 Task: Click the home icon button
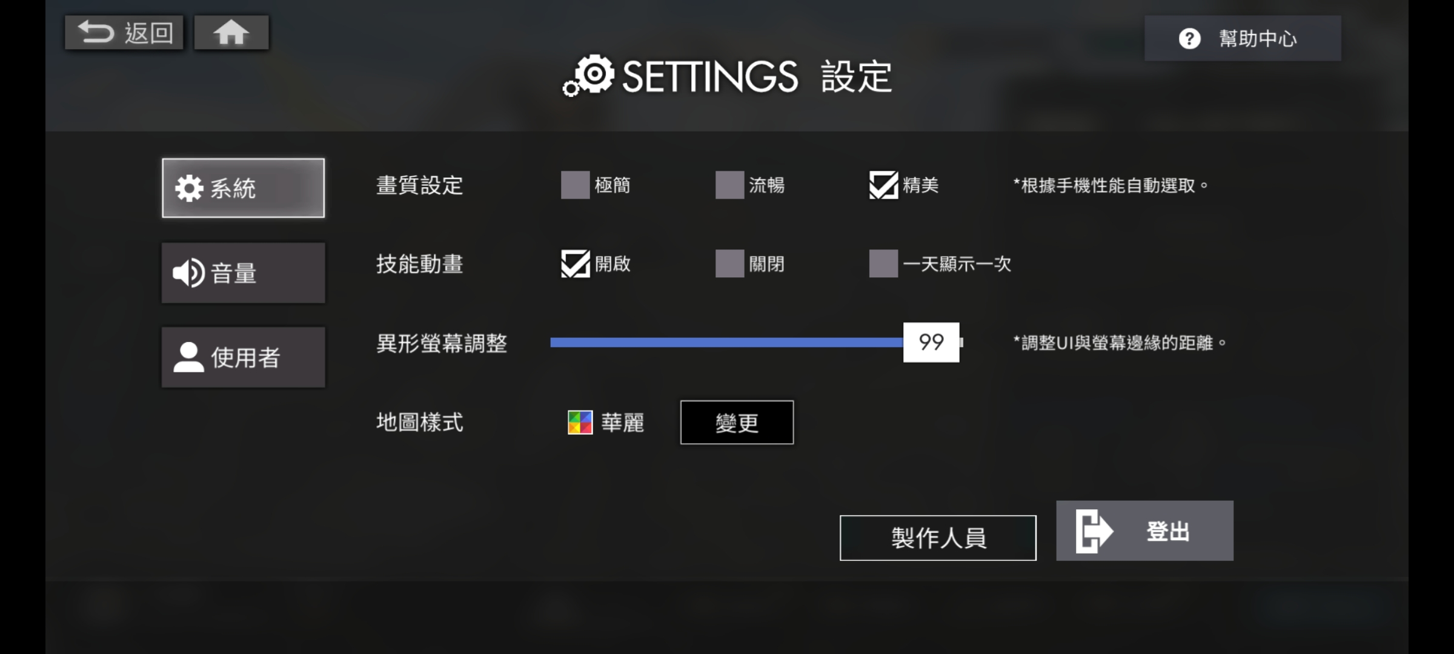pyautogui.click(x=231, y=33)
